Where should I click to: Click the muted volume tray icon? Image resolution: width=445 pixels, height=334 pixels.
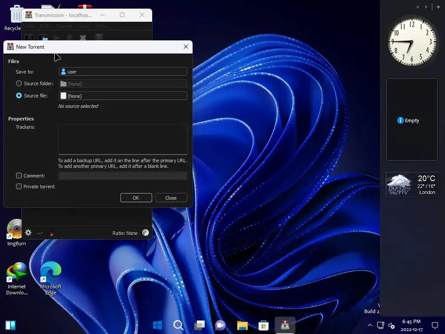(x=392, y=325)
